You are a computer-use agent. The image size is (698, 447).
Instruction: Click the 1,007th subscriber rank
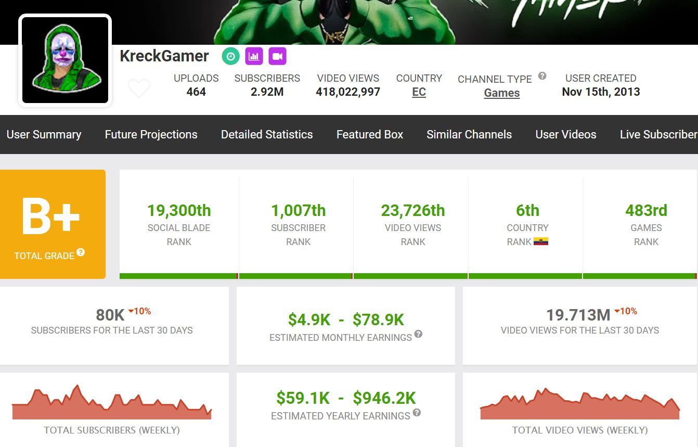299,210
